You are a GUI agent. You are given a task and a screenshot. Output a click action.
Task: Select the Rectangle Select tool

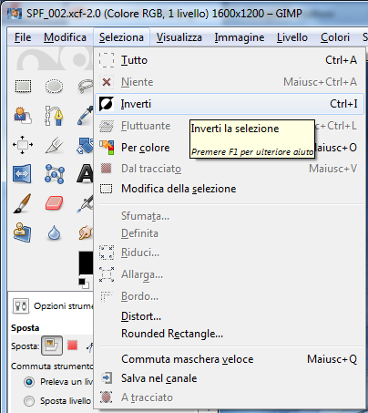[23, 86]
